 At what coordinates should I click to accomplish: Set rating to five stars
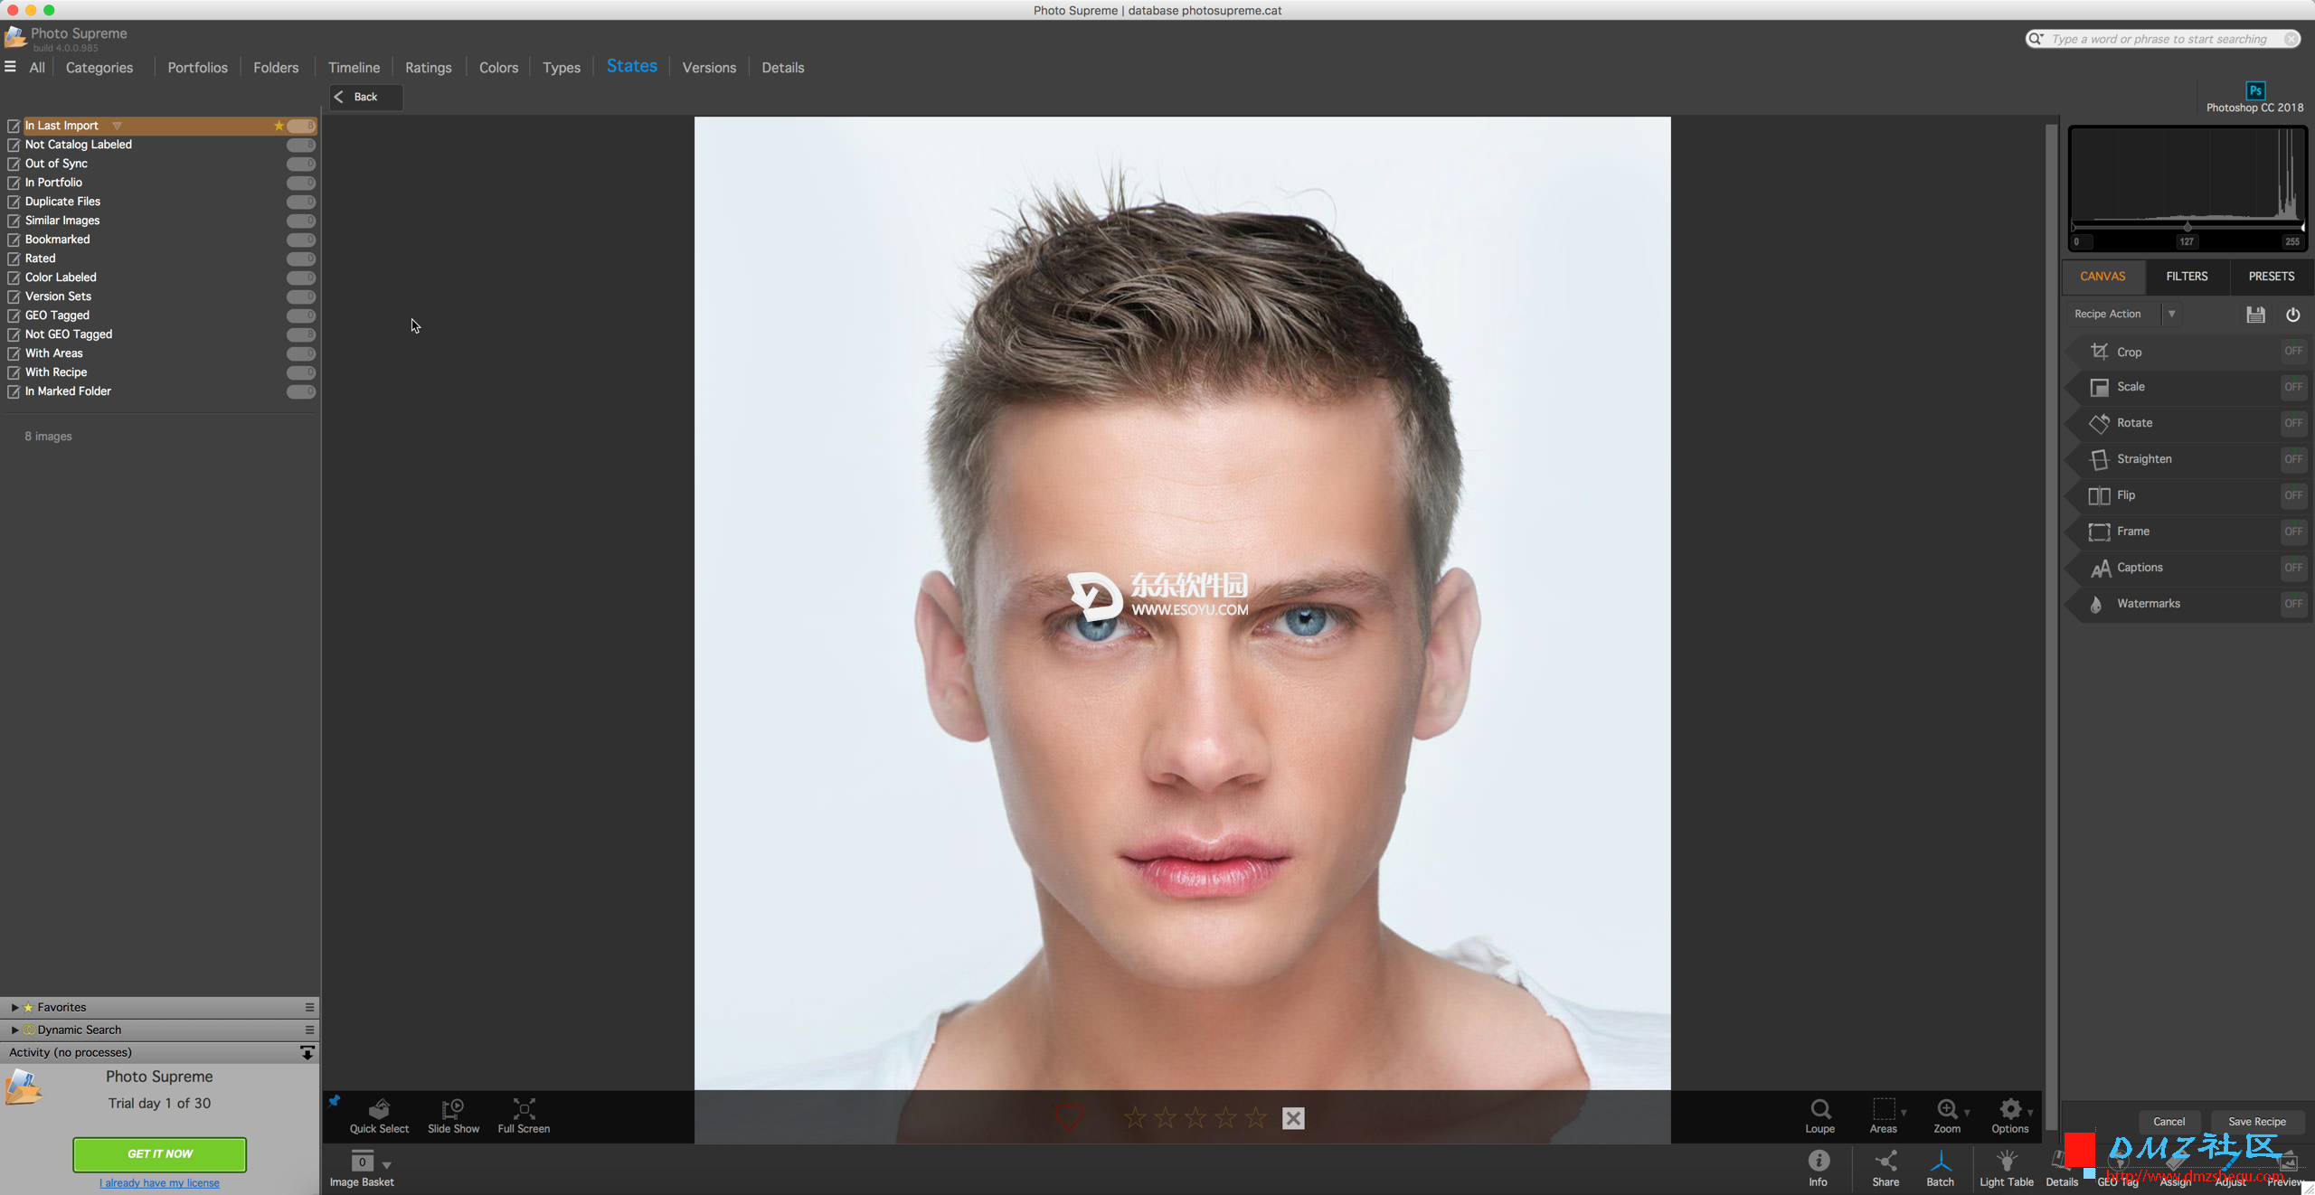click(1256, 1118)
